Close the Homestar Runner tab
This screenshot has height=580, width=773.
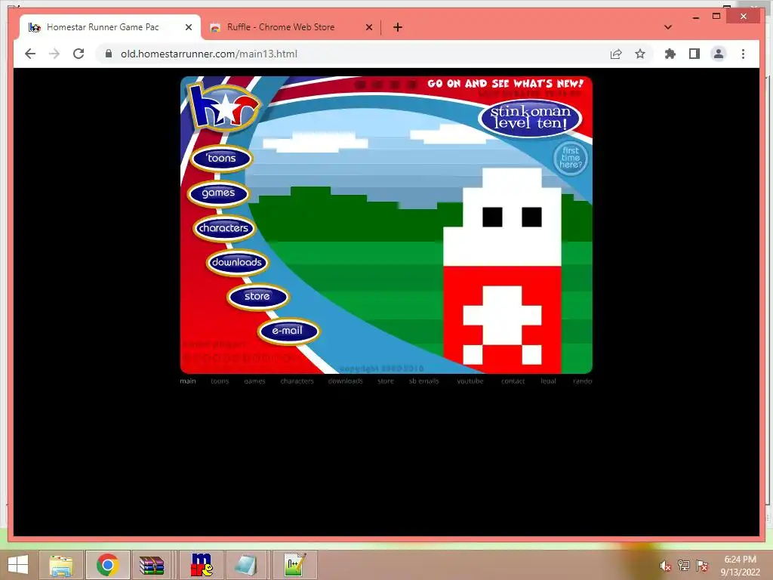pos(188,28)
